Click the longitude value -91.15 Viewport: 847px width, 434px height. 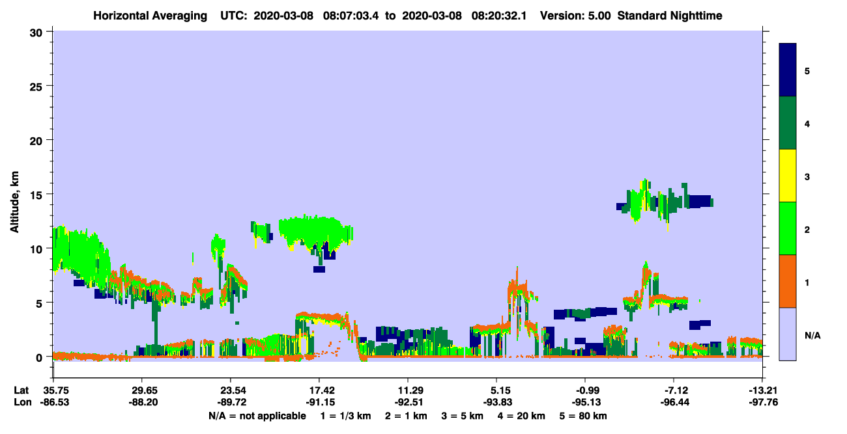pos(319,403)
